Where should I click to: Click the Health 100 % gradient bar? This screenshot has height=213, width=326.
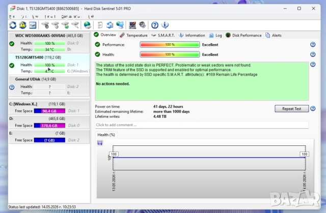170,54
